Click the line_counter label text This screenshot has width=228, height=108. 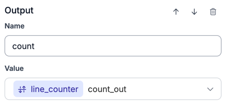pyautogui.click(x=54, y=89)
